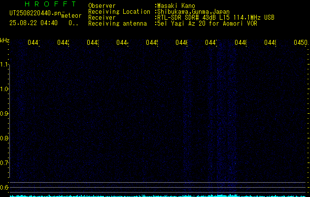The image size is (310, 197).
Task: Click the cyan signal-level strip at bottom
Action: pyautogui.click(x=158, y=196)
